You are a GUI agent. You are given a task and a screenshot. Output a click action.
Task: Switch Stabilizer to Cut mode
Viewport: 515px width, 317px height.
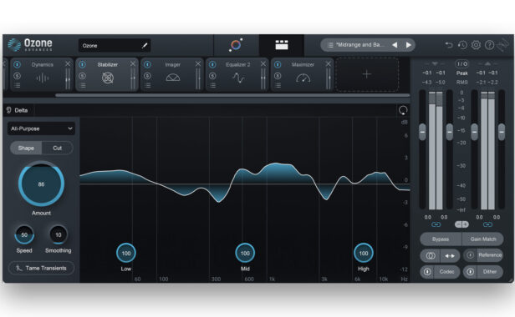[57, 148]
